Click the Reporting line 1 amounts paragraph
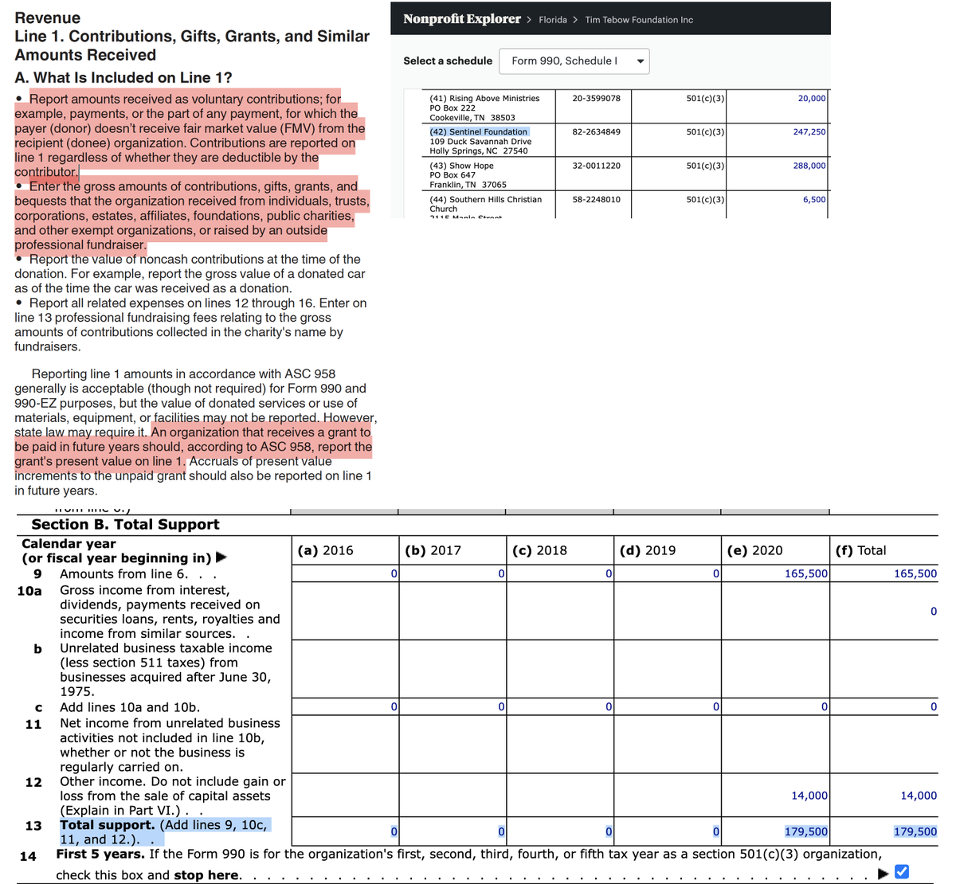The width and height of the screenshot is (956, 884). click(195, 432)
